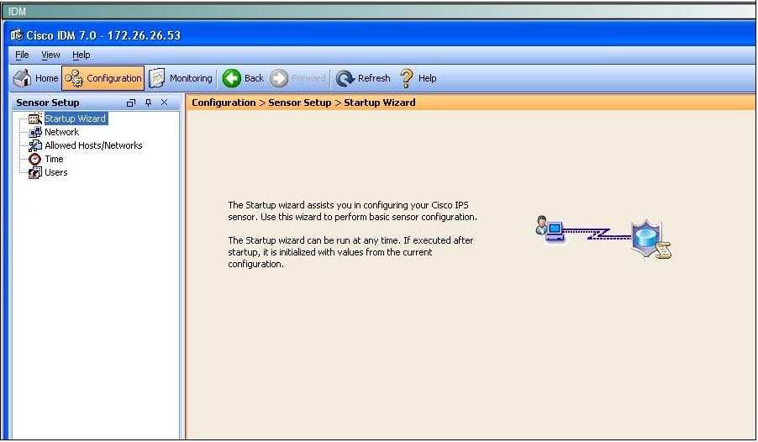Open the Help menu

click(x=82, y=55)
